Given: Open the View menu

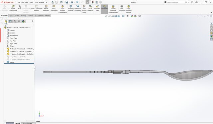Looking at the screenshot, I should [27, 2].
